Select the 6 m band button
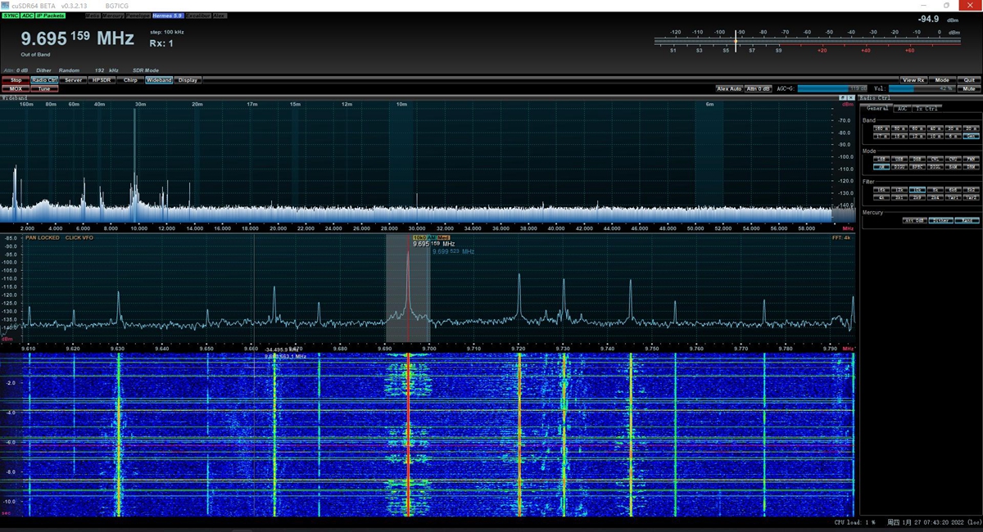The height and width of the screenshot is (532, 983). pos(954,136)
